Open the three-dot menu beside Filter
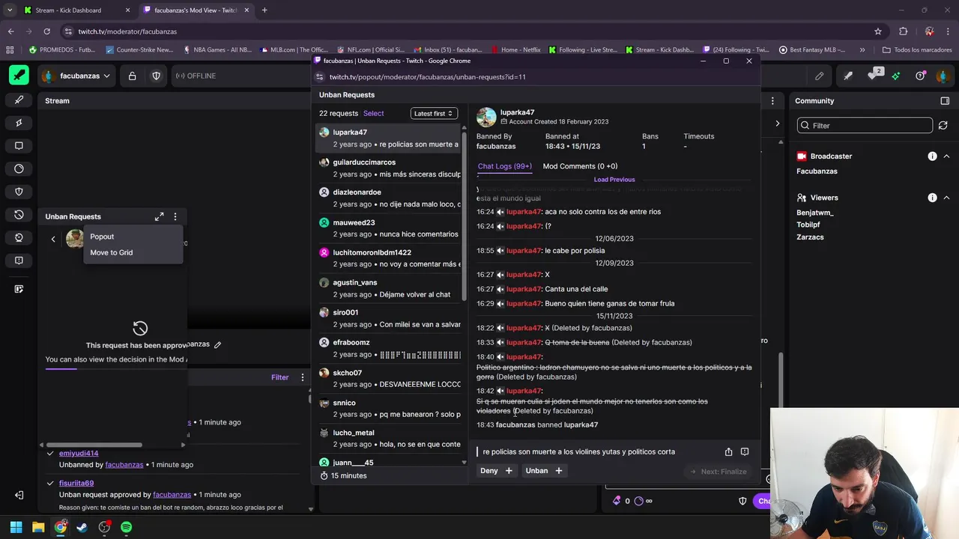Screen dimensions: 959x539 coord(303,377)
